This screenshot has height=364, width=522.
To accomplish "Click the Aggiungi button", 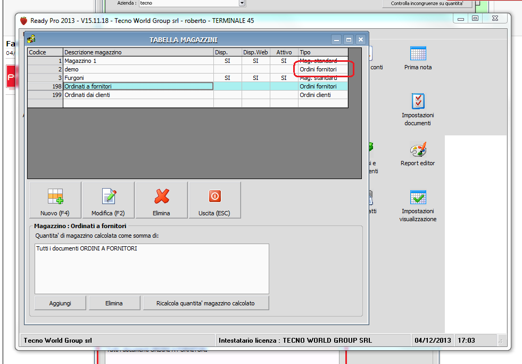I will [x=60, y=303].
